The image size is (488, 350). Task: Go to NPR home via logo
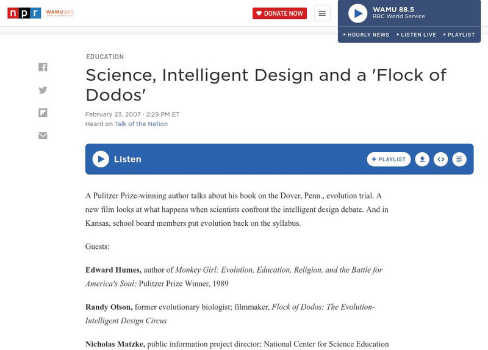click(x=24, y=13)
